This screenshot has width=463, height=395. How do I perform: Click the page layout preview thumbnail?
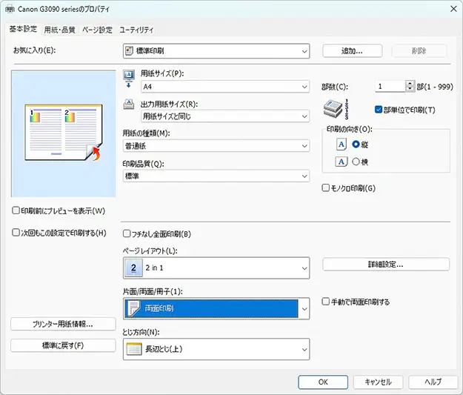[64, 133]
